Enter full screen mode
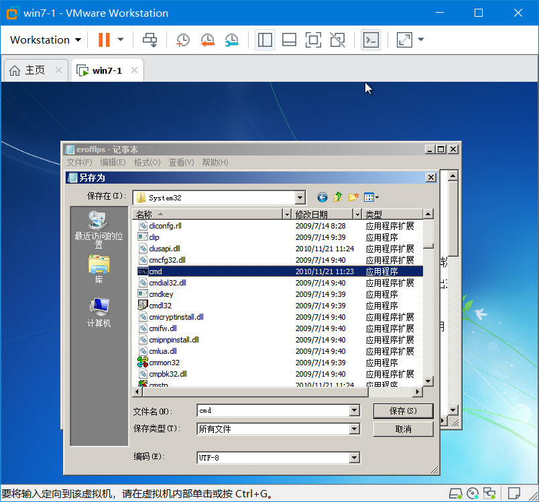539x502 pixels. pos(313,40)
